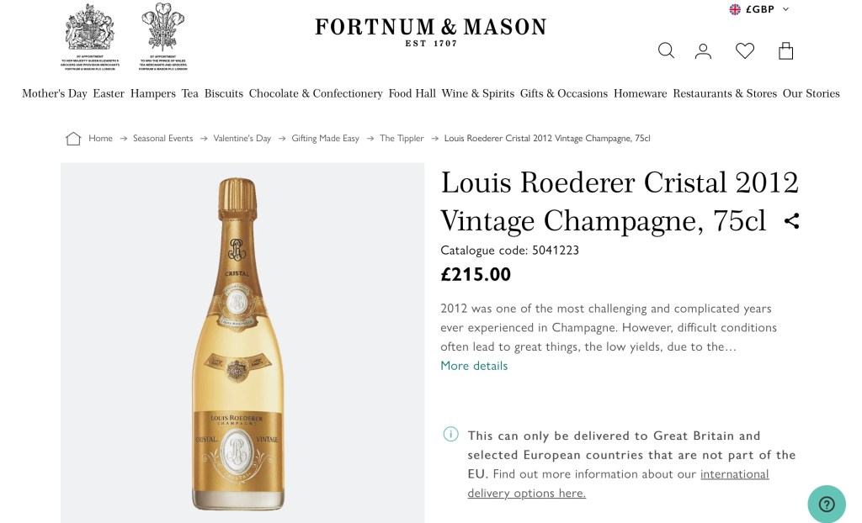
Task: Open the Food Hall menu
Action: [412, 93]
